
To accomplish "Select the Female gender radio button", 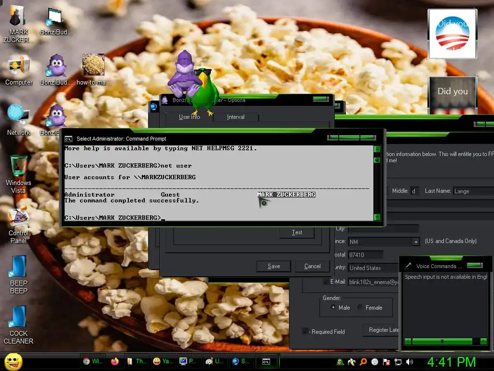I will [359, 307].
